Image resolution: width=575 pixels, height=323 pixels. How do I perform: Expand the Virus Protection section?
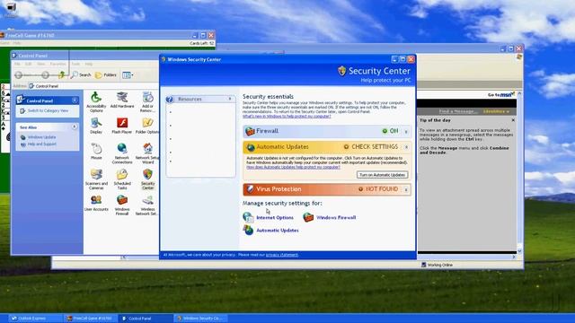click(x=406, y=189)
